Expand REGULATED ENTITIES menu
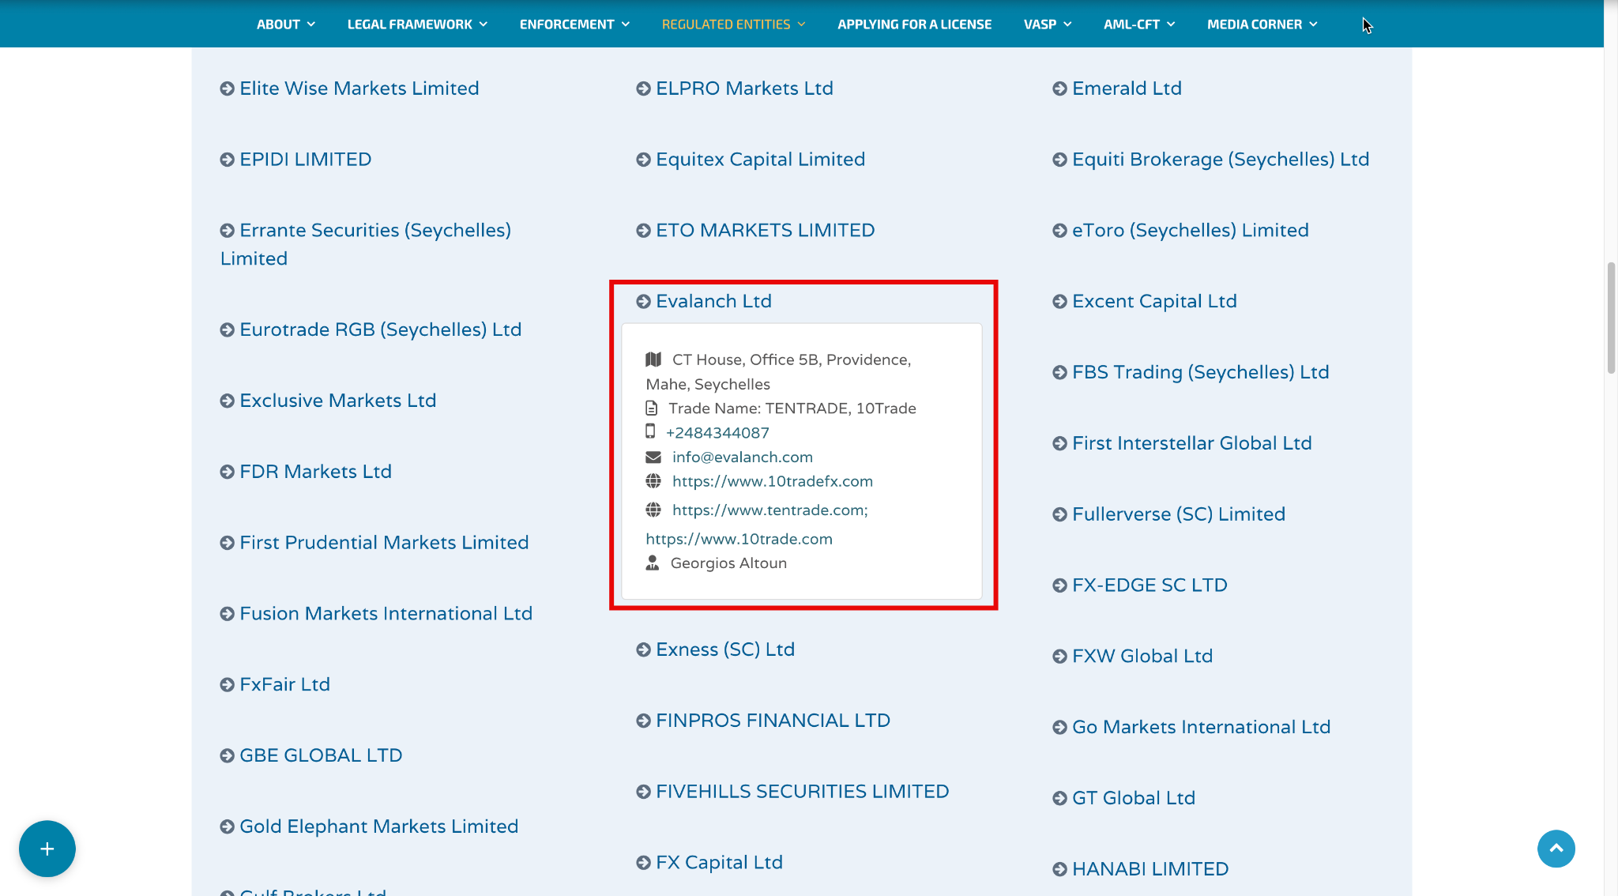The height and width of the screenshot is (896, 1618). pos(733,24)
